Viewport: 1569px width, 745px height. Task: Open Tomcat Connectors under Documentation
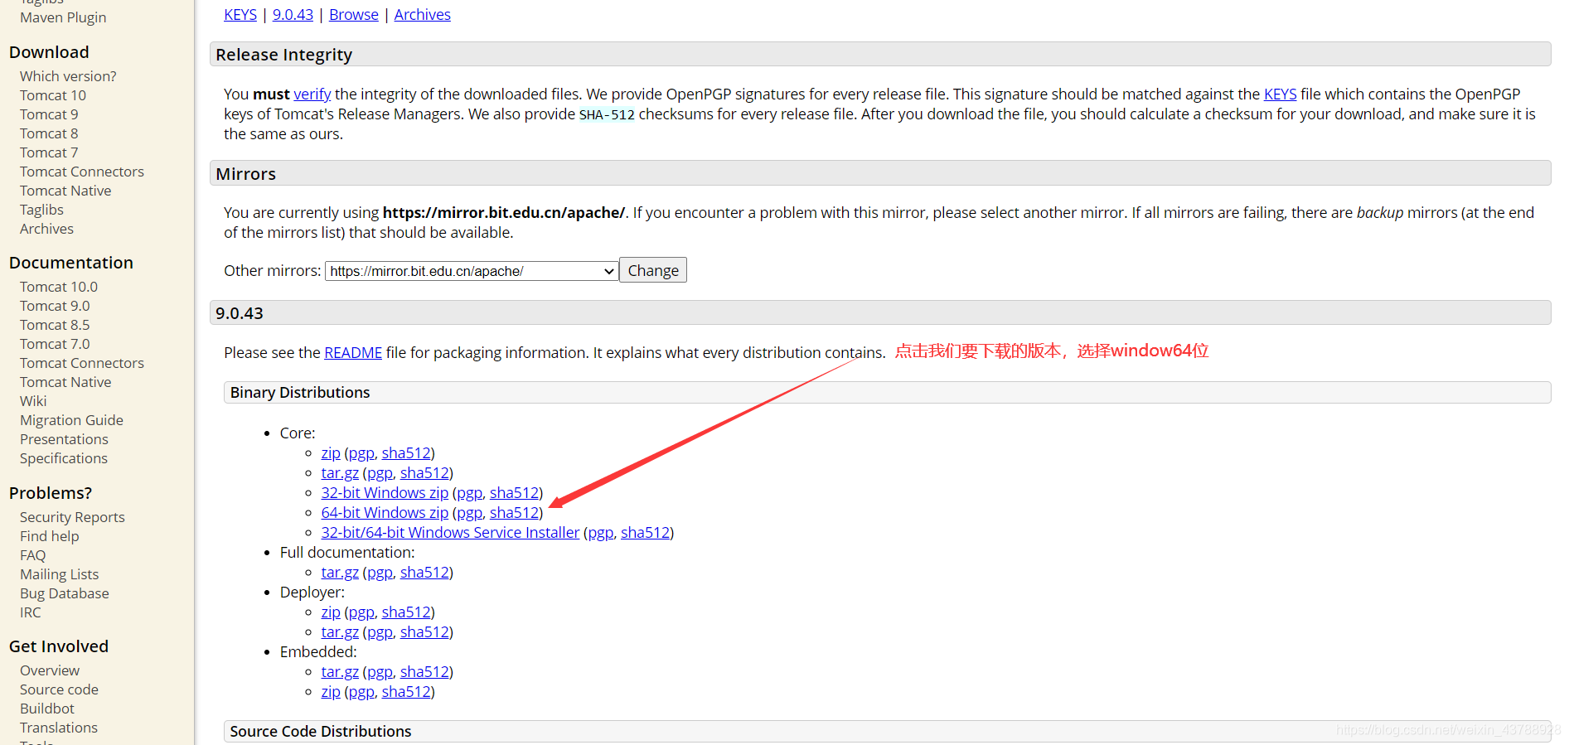coord(82,363)
